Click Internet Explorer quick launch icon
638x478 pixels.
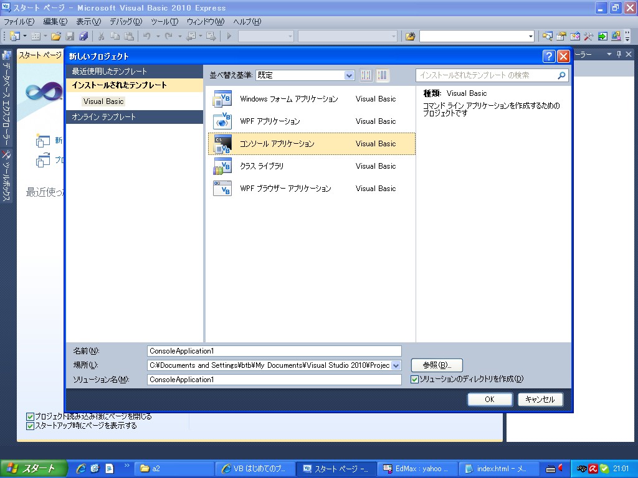pos(81,469)
